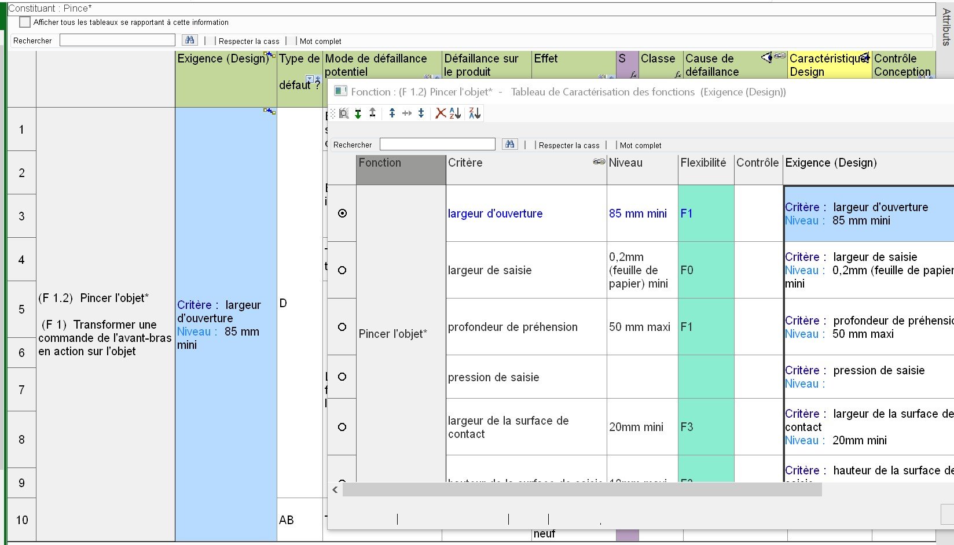Click the F0 Flexibilité cell
954x545 pixels.
[x=706, y=270]
